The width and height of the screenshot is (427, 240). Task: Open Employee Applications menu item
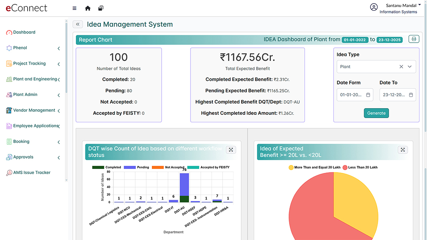[x=36, y=126]
